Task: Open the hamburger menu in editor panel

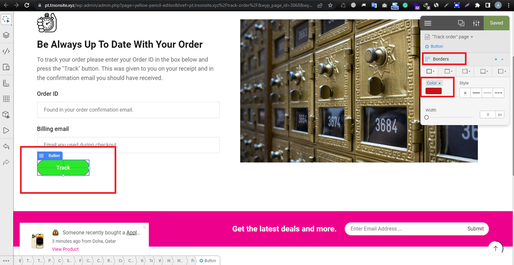Action: click(x=428, y=23)
